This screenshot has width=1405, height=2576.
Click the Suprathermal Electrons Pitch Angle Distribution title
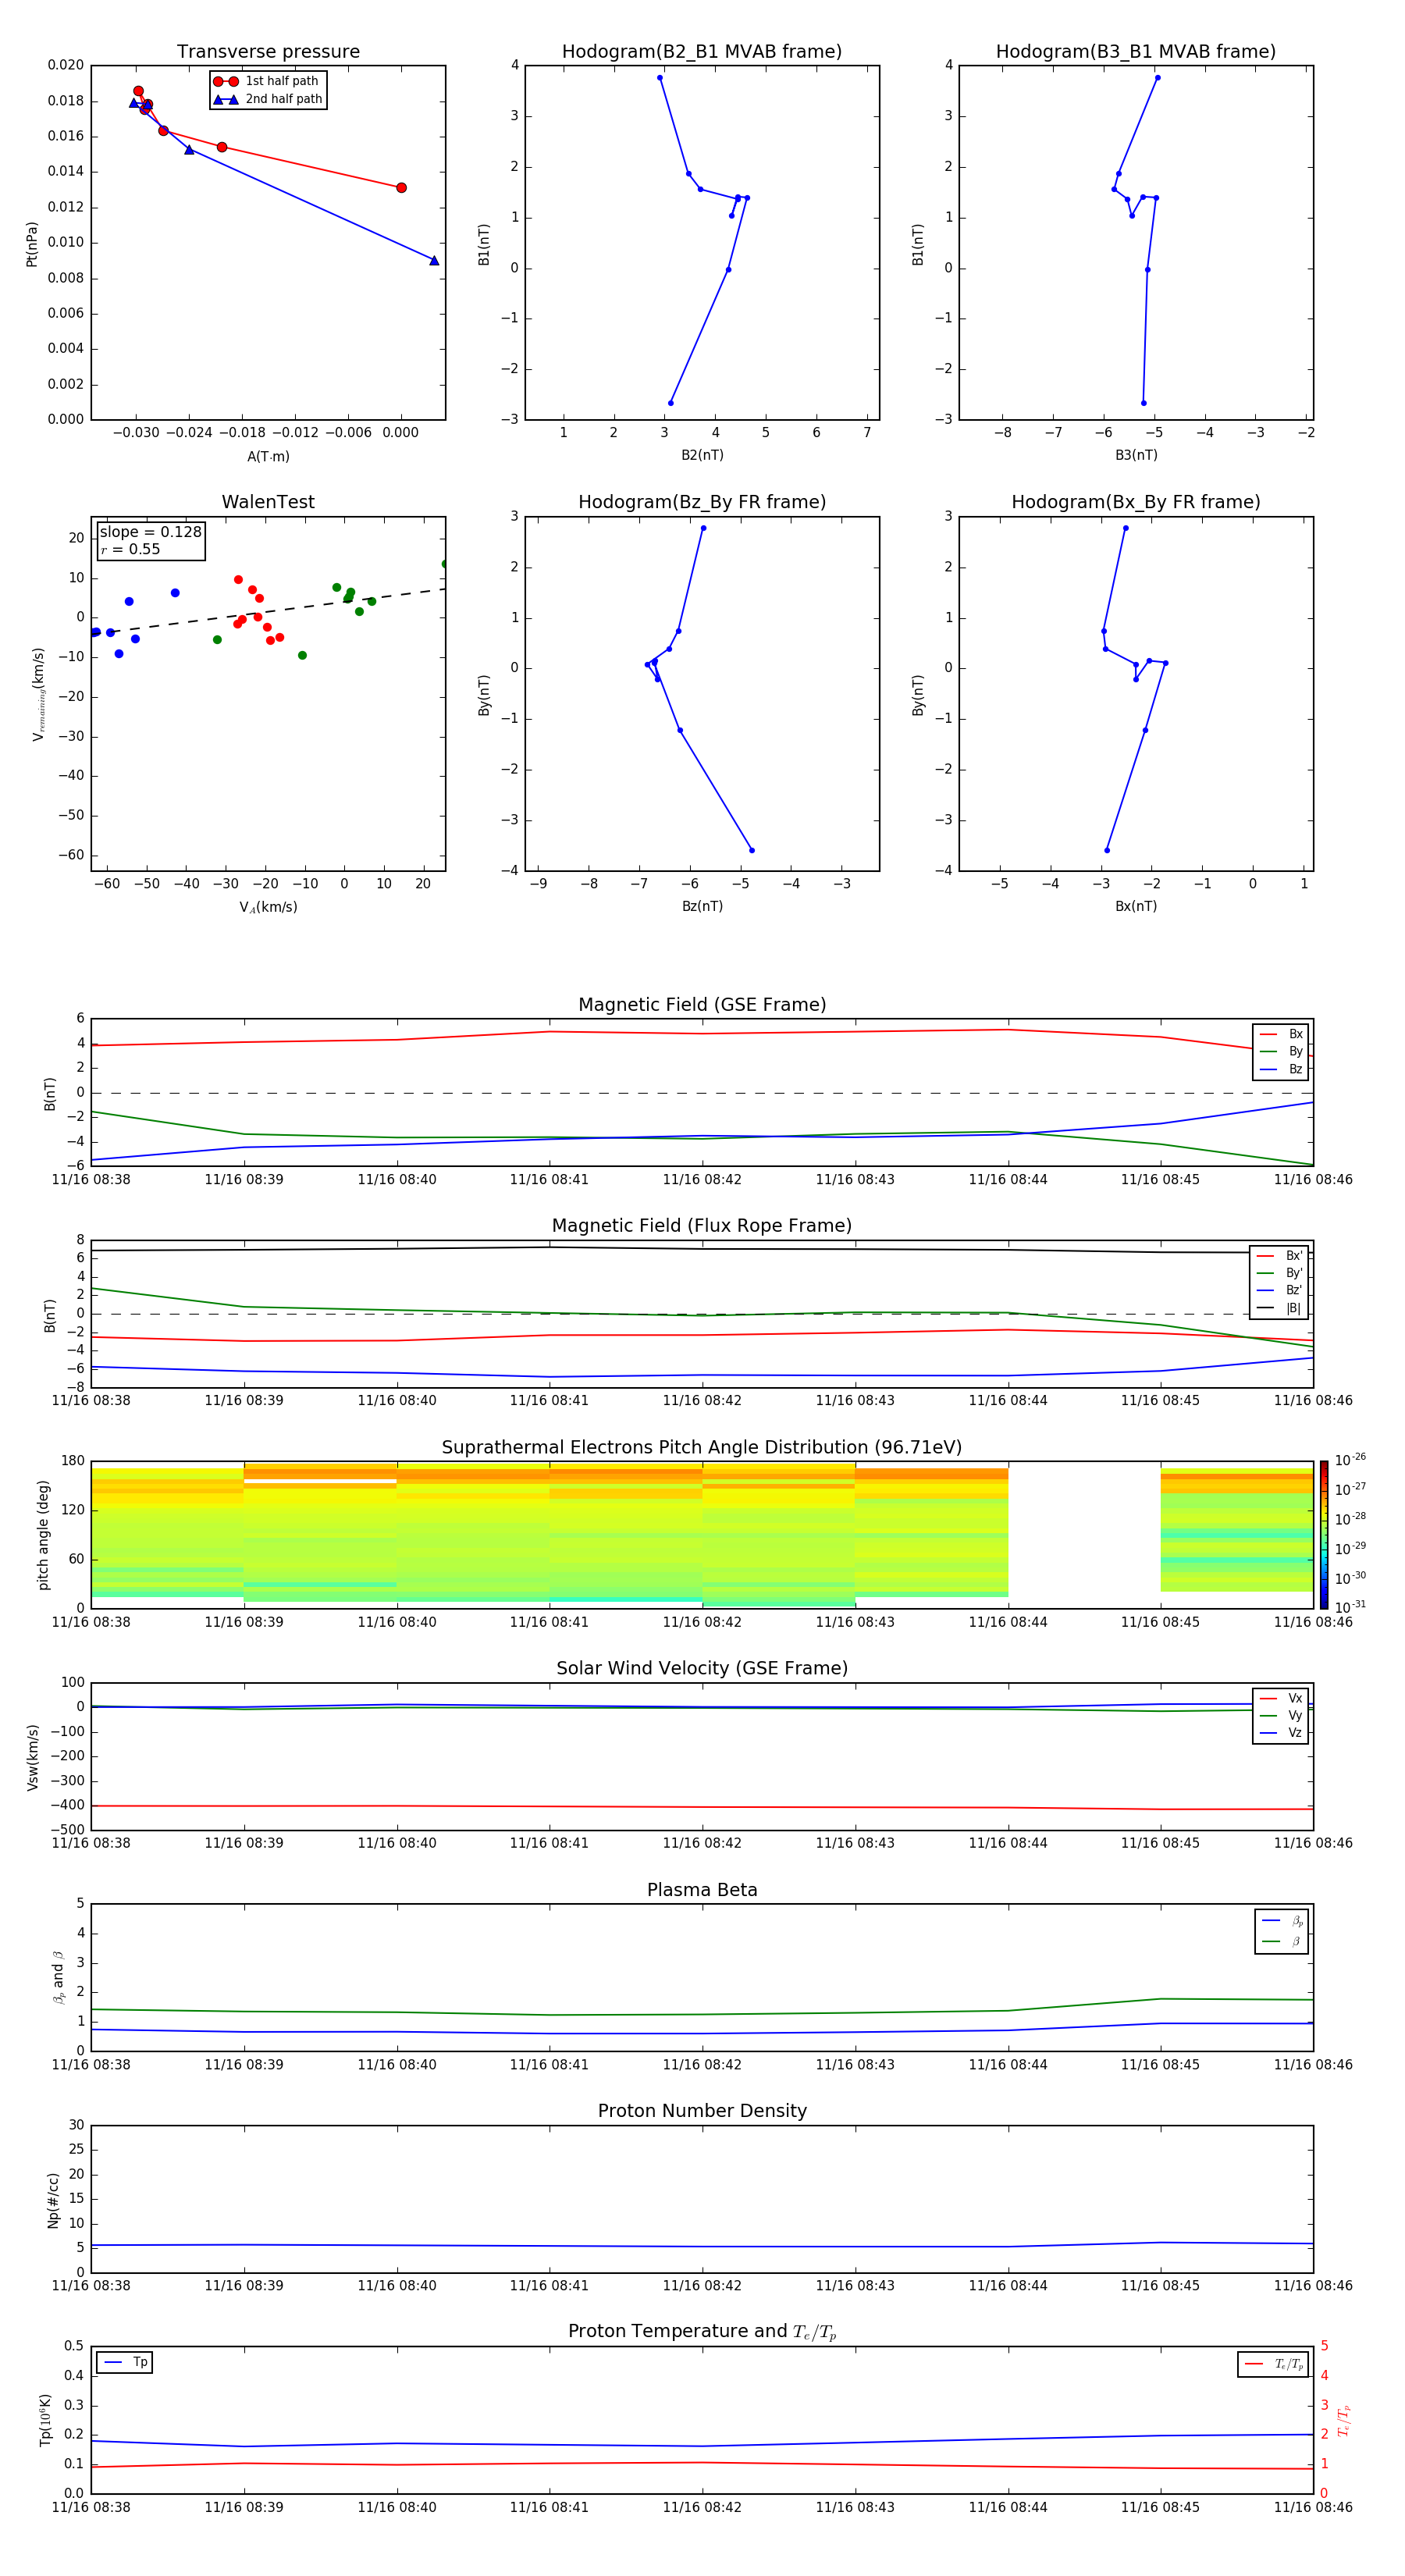pos(702,1447)
